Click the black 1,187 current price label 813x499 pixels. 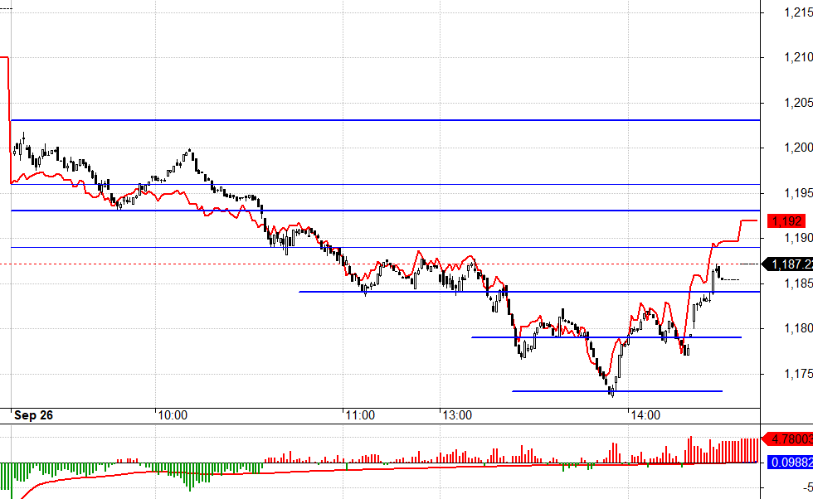(x=788, y=264)
